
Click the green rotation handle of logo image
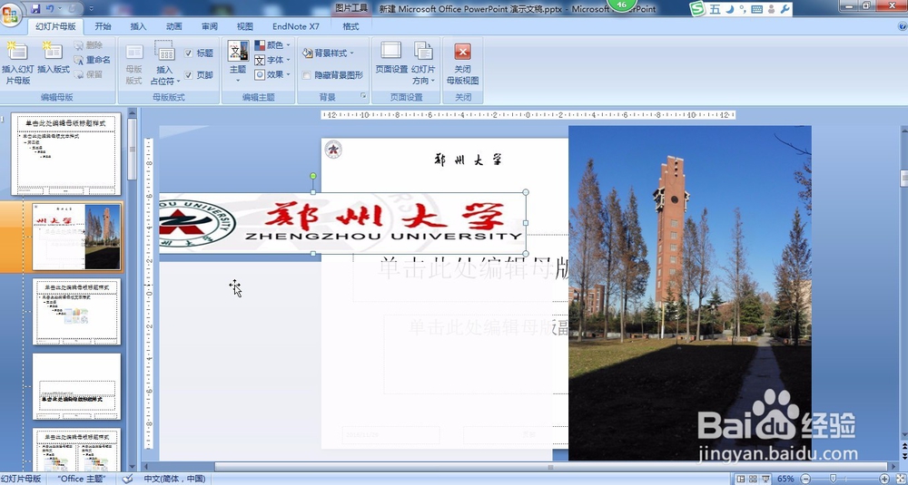[313, 176]
